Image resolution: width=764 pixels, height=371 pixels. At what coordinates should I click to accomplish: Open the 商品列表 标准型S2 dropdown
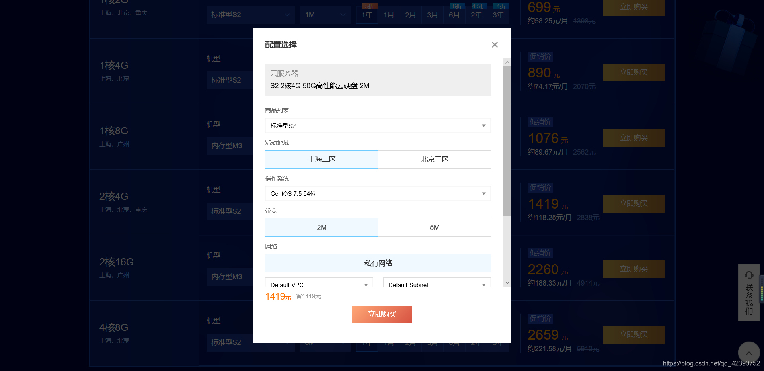click(x=378, y=126)
